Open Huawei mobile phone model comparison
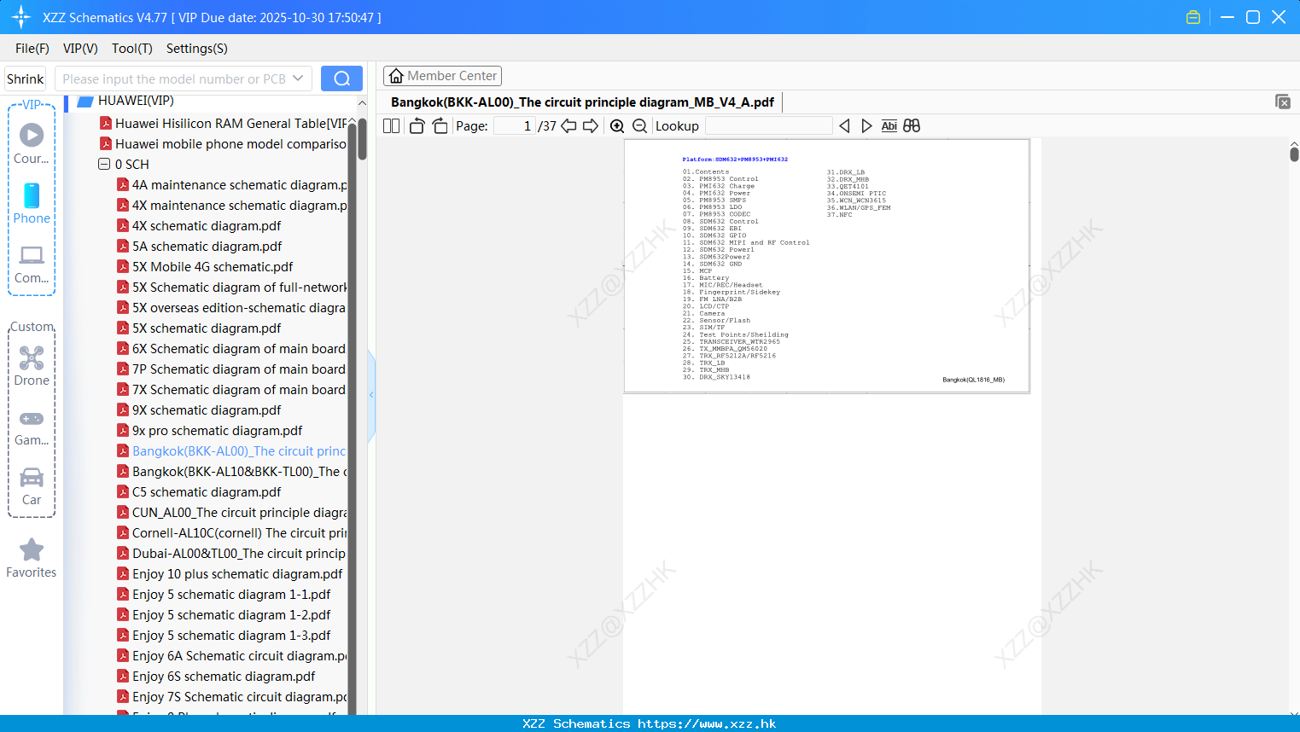The width and height of the screenshot is (1300, 732). pos(230,144)
